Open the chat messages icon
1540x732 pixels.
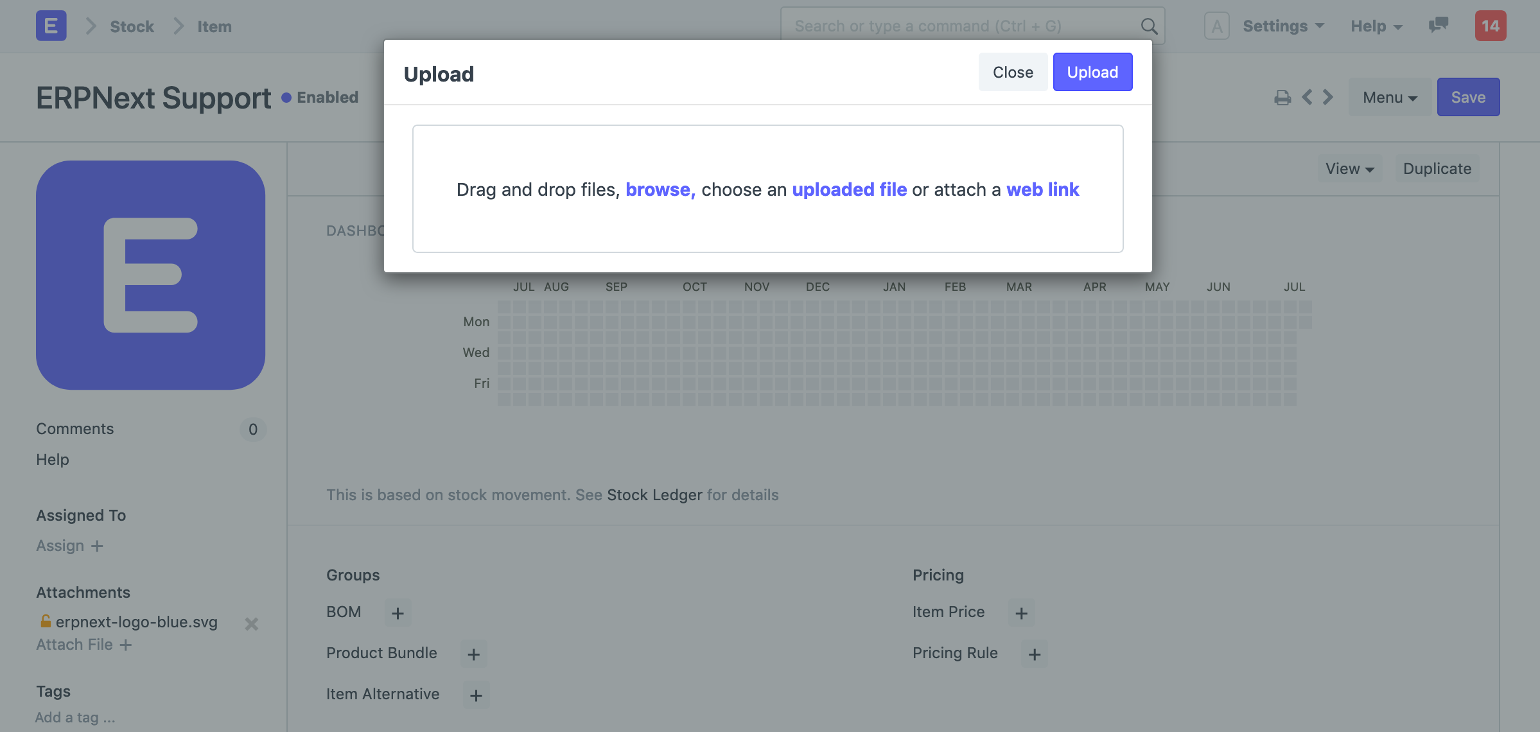coord(1438,26)
